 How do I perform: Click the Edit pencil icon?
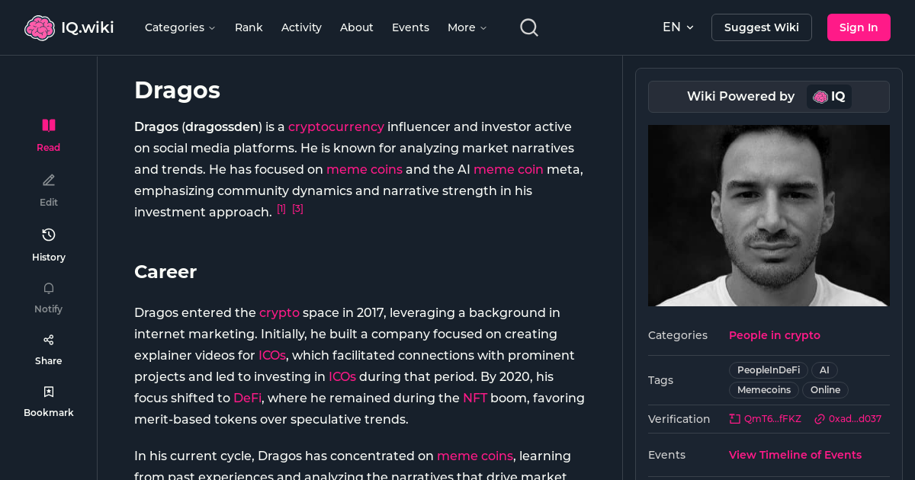[48, 180]
